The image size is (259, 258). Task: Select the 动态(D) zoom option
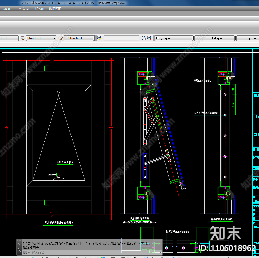click(x=58, y=244)
